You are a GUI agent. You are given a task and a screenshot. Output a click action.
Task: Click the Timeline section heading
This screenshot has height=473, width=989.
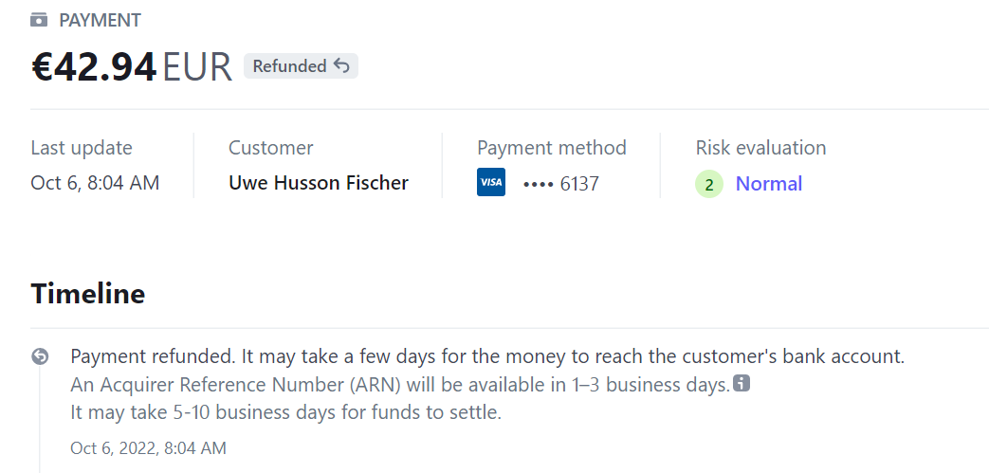(x=88, y=294)
